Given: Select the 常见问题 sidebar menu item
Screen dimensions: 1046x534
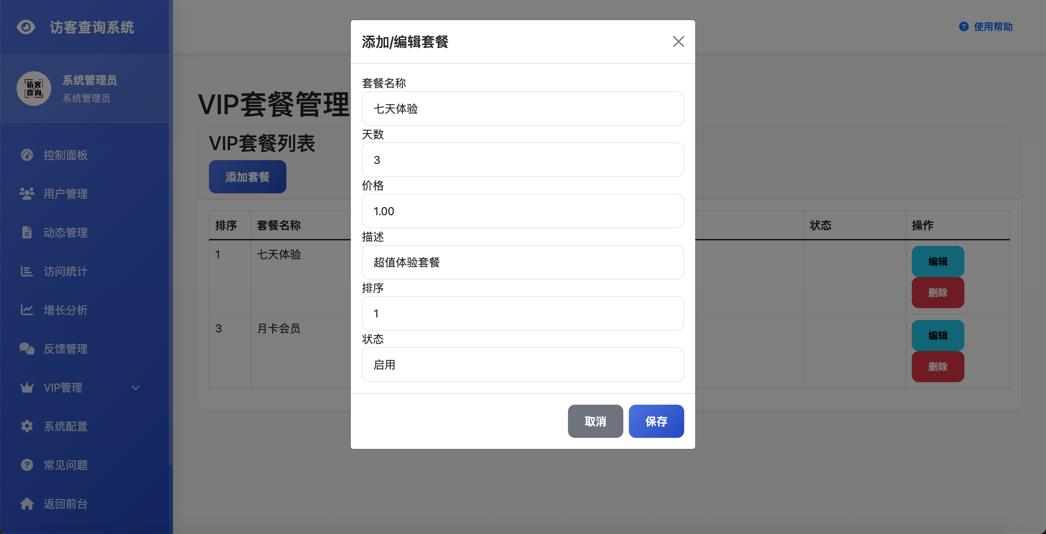Looking at the screenshot, I should [65, 464].
